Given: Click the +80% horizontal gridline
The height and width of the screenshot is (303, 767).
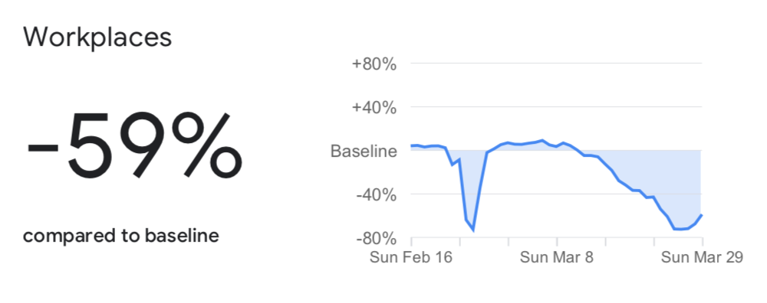Looking at the screenshot, I should tap(556, 63).
